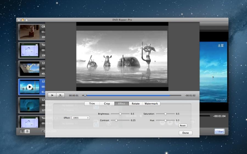
Task: Click the Contrast value 0.25
Action: click(133, 120)
